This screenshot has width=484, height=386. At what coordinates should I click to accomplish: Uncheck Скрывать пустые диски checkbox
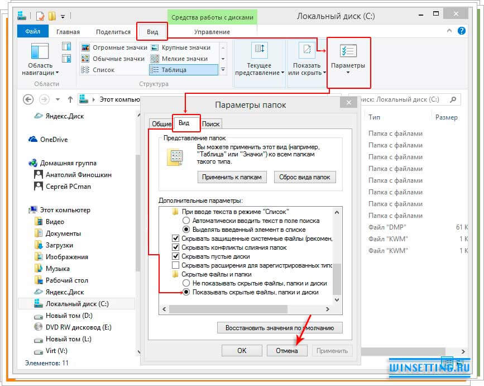point(176,256)
